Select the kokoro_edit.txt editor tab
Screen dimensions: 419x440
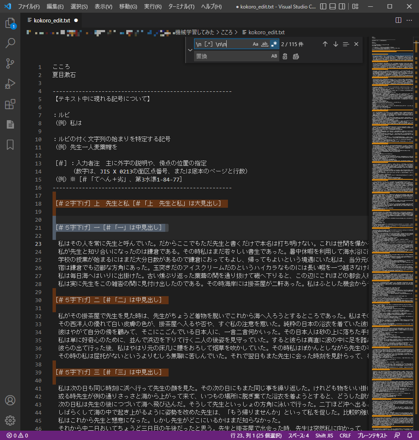pos(52,20)
